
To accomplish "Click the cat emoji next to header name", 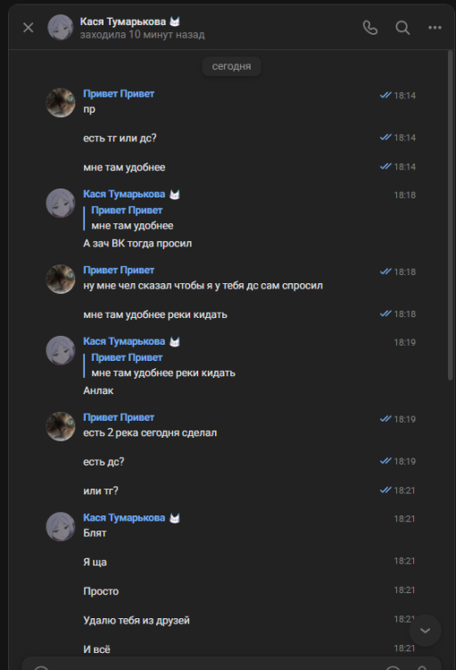I will [x=175, y=21].
